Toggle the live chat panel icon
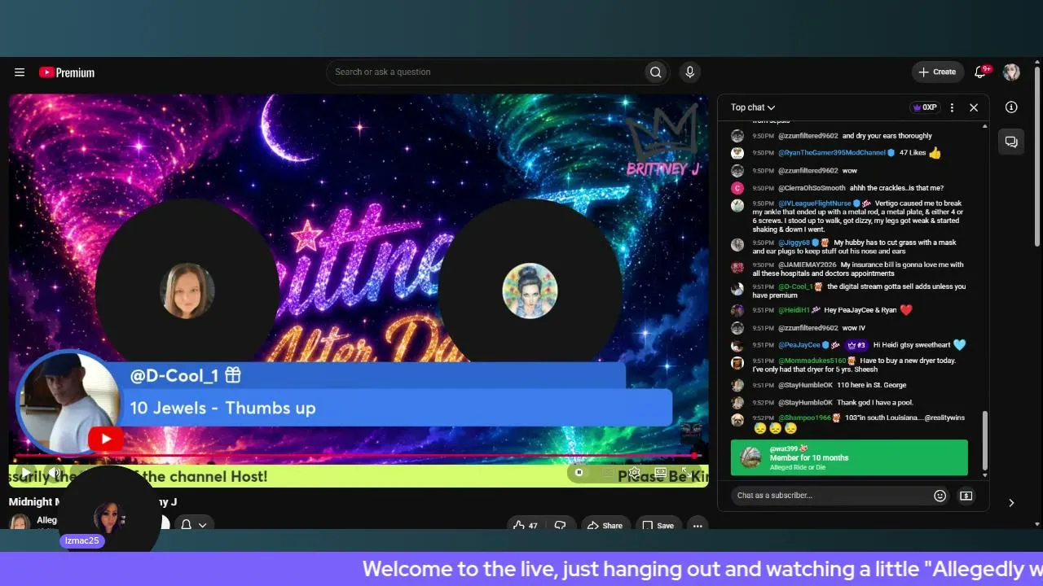Image resolution: width=1043 pixels, height=586 pixels. pyautogui.click(x=1011, y=142)
